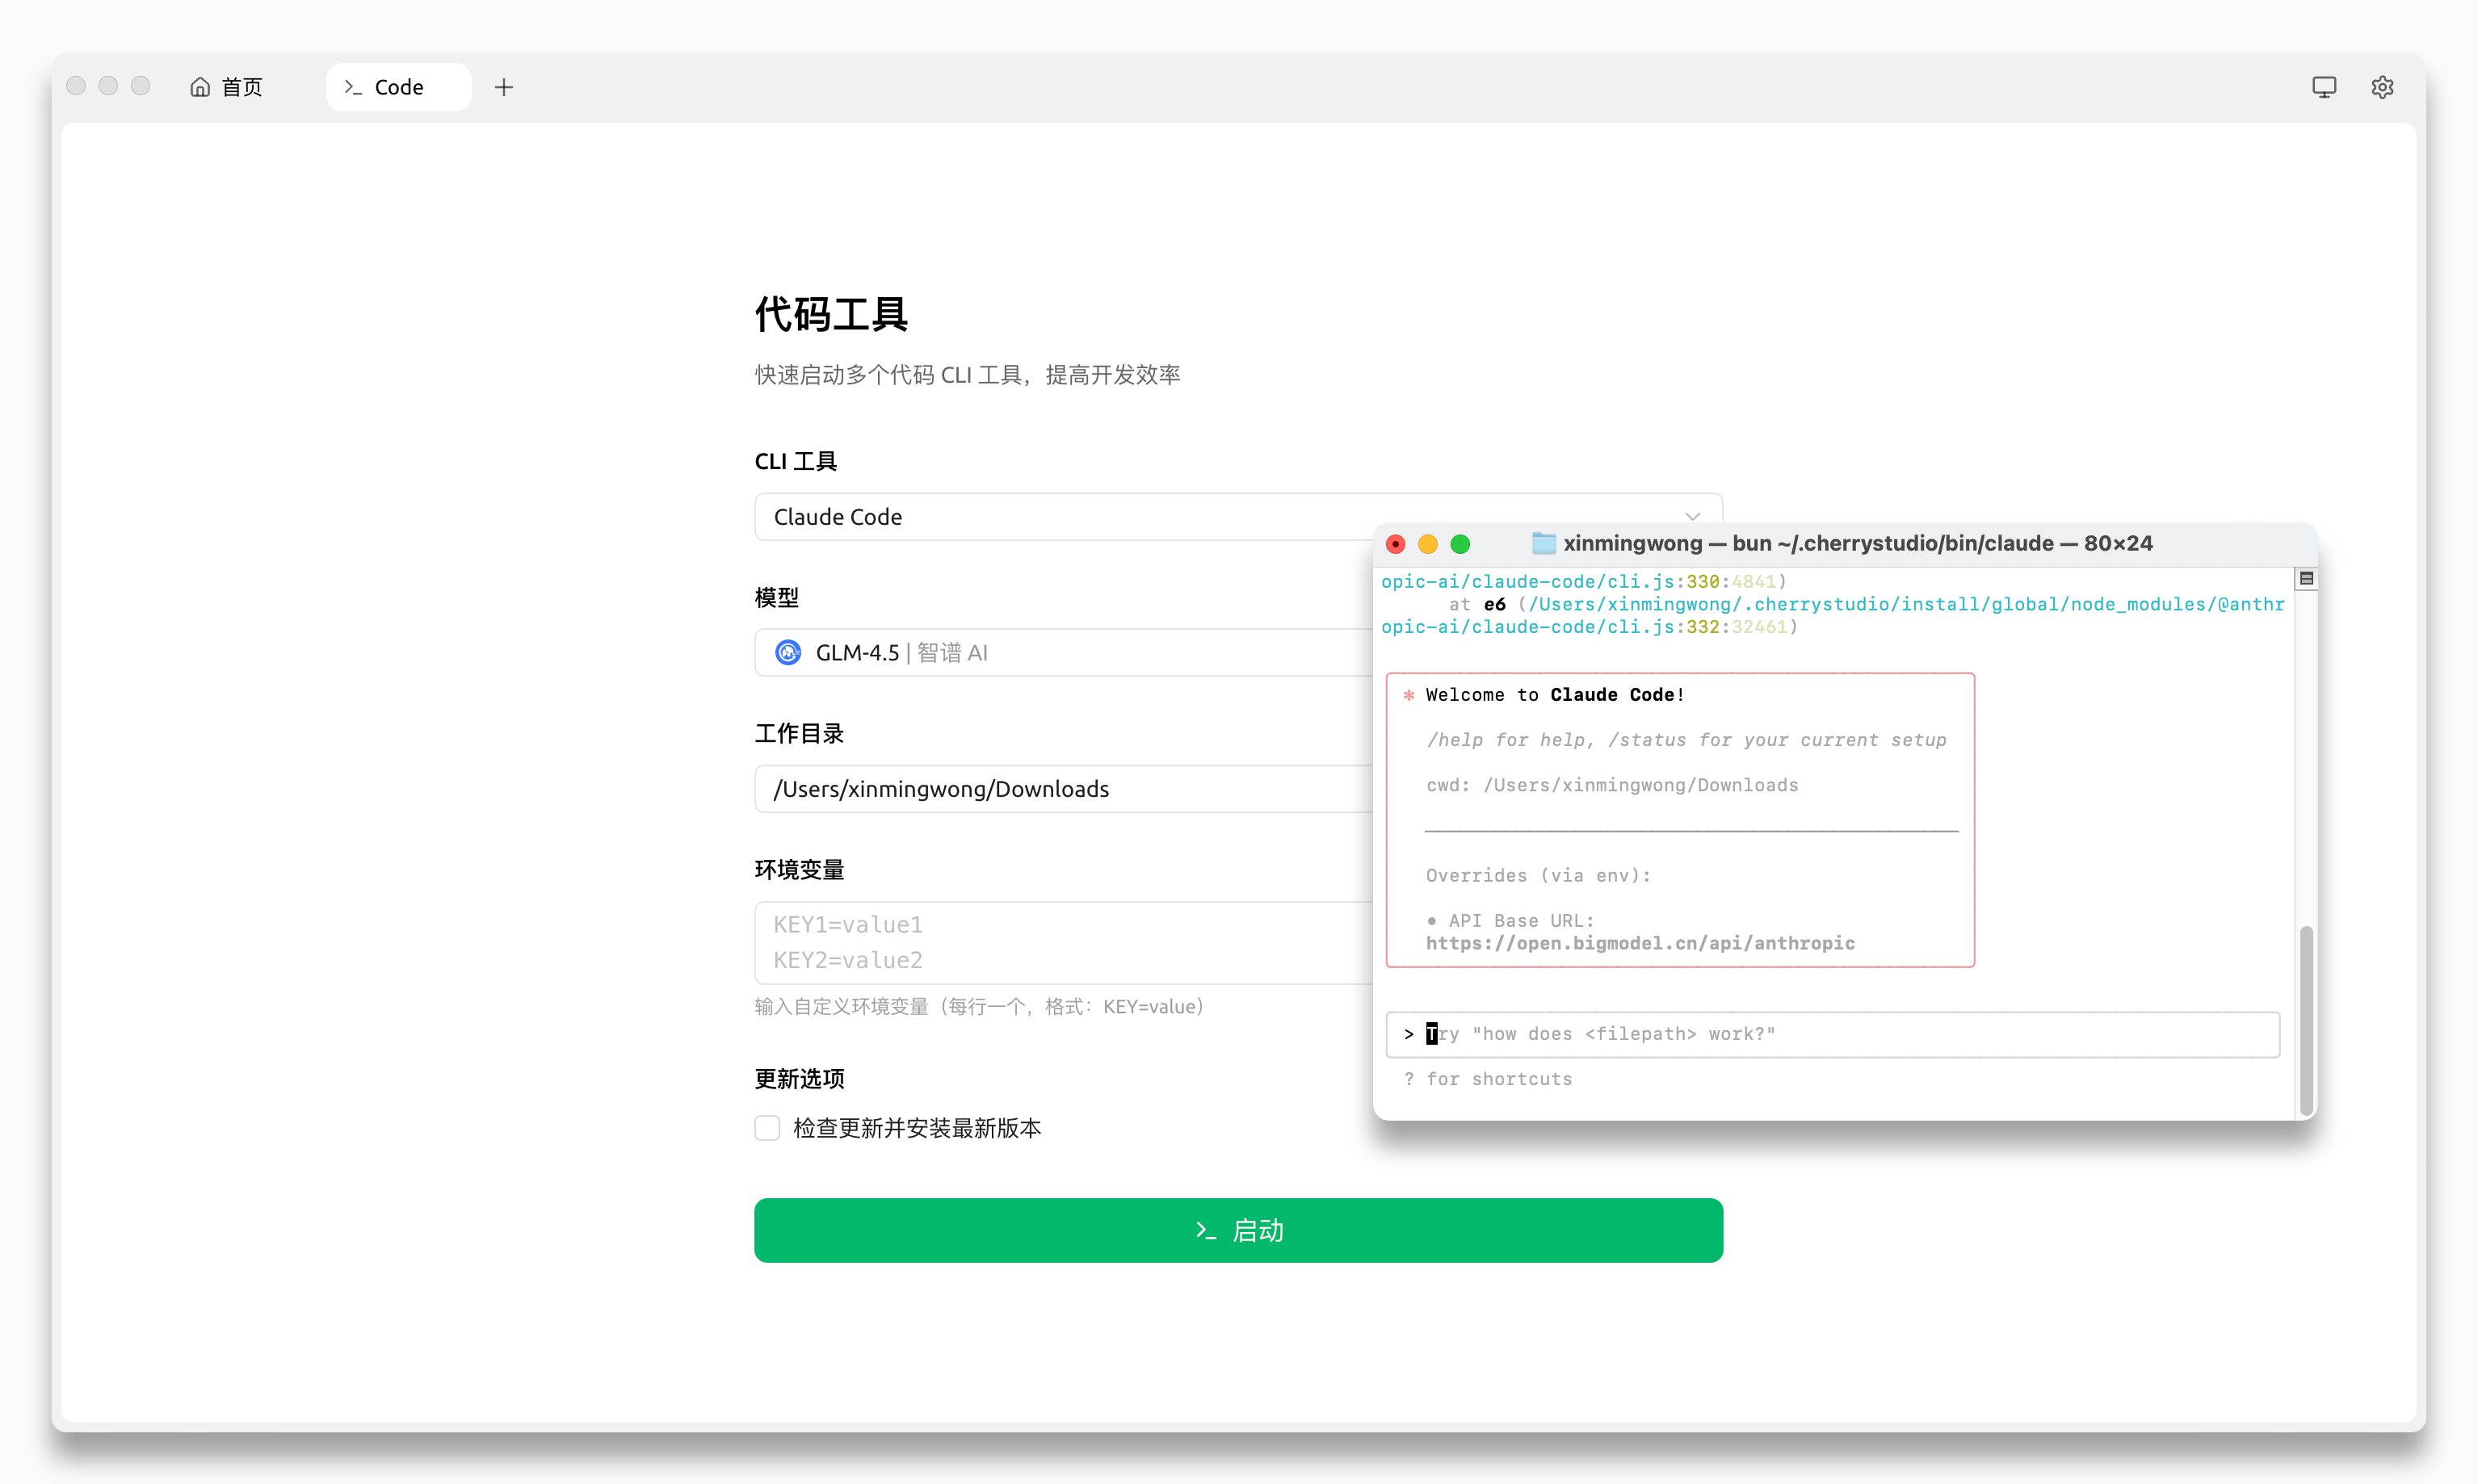This screenshot has height=1484, width=2478.
Task: Click the display monitor icon
Action: click(2324, 87)
